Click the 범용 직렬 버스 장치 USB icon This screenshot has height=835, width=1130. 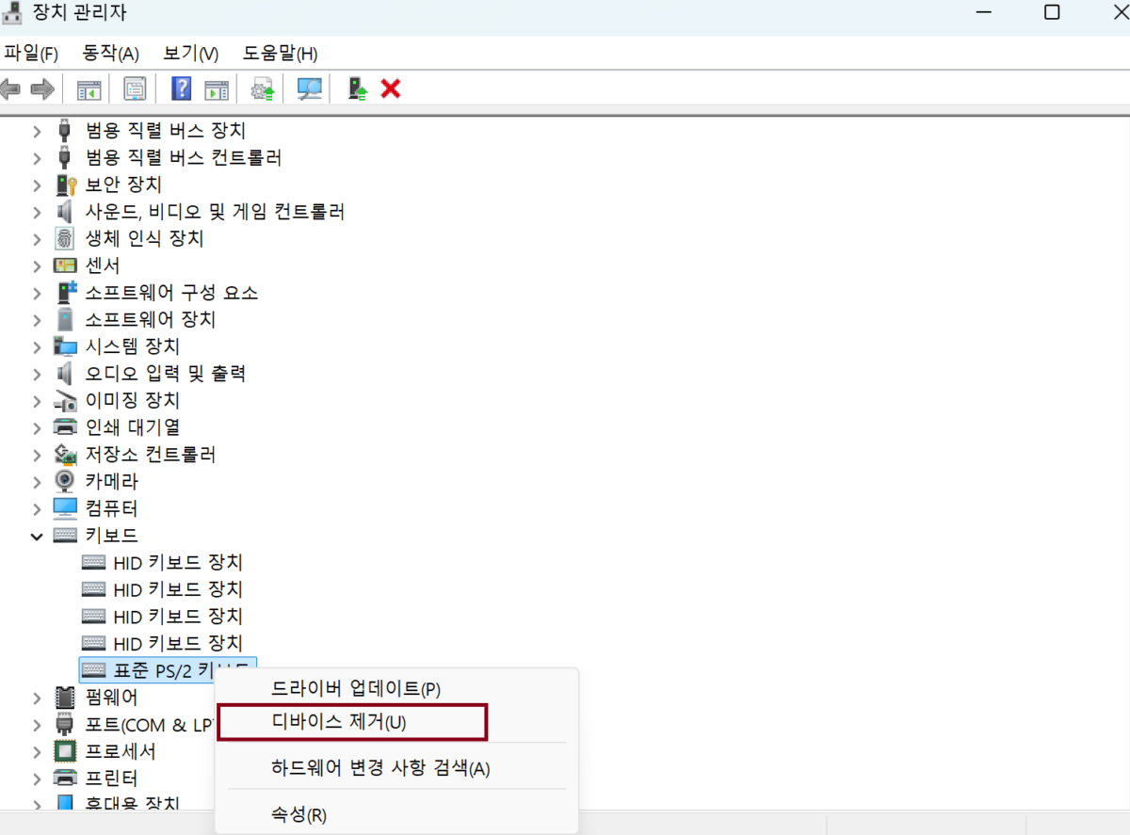(x=64, y=130)
